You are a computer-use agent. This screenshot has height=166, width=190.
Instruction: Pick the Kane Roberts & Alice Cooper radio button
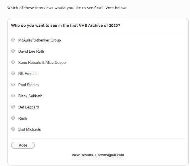tap(13, 62)
